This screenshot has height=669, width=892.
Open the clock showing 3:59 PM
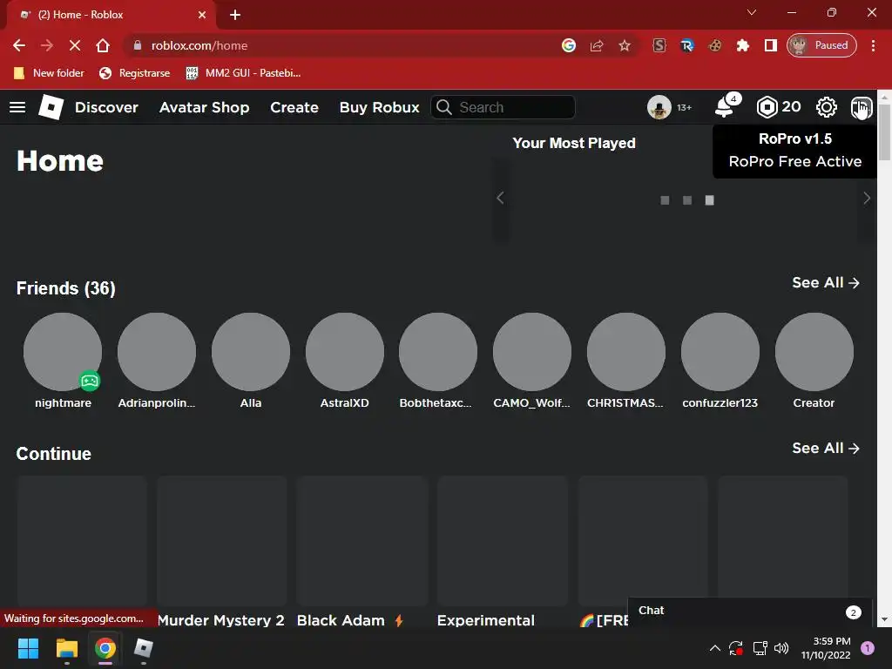826,648
